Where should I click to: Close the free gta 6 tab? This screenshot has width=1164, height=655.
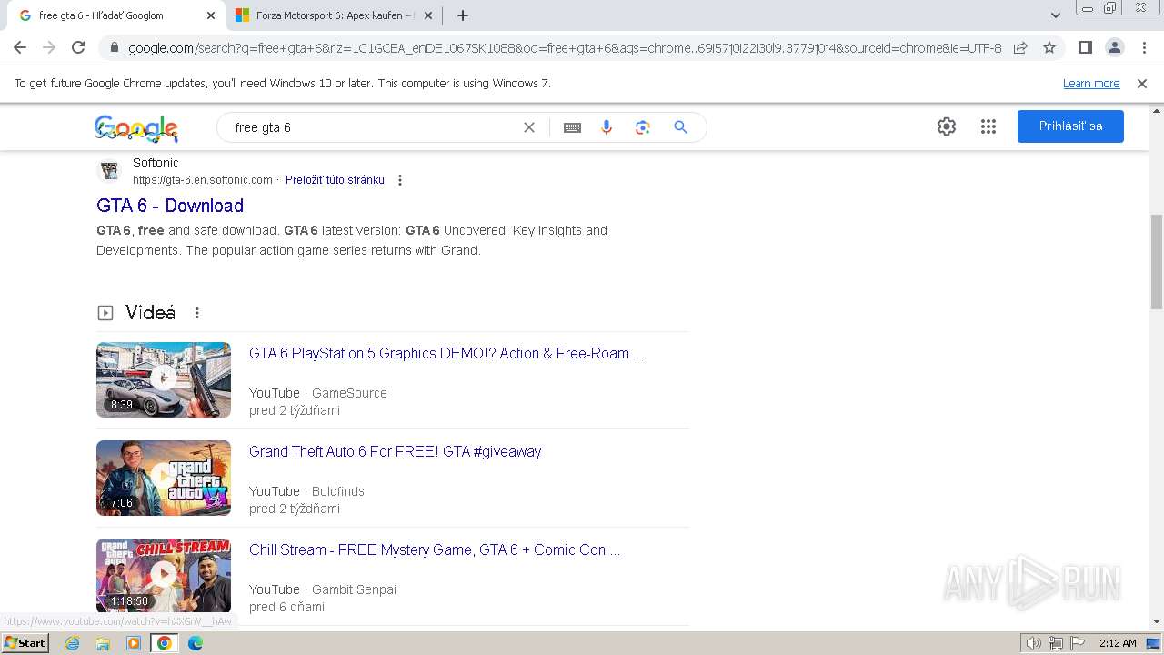pos(211,15)
